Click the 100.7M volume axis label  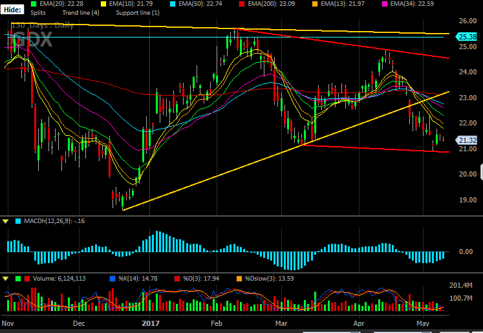coord(461,298)
